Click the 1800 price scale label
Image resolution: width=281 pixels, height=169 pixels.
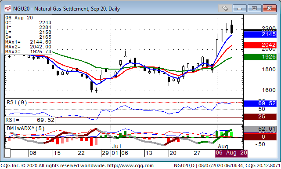click(269, 70)
